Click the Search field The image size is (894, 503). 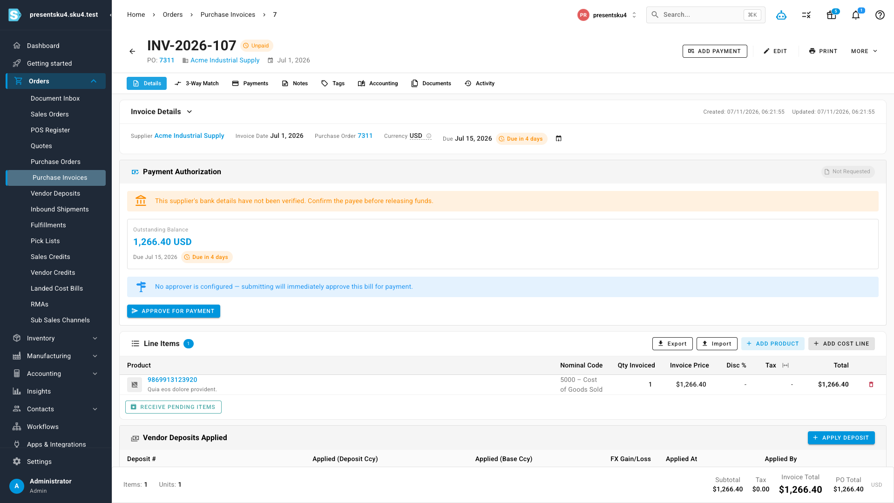pyautogui.click(x=706, y=15)
